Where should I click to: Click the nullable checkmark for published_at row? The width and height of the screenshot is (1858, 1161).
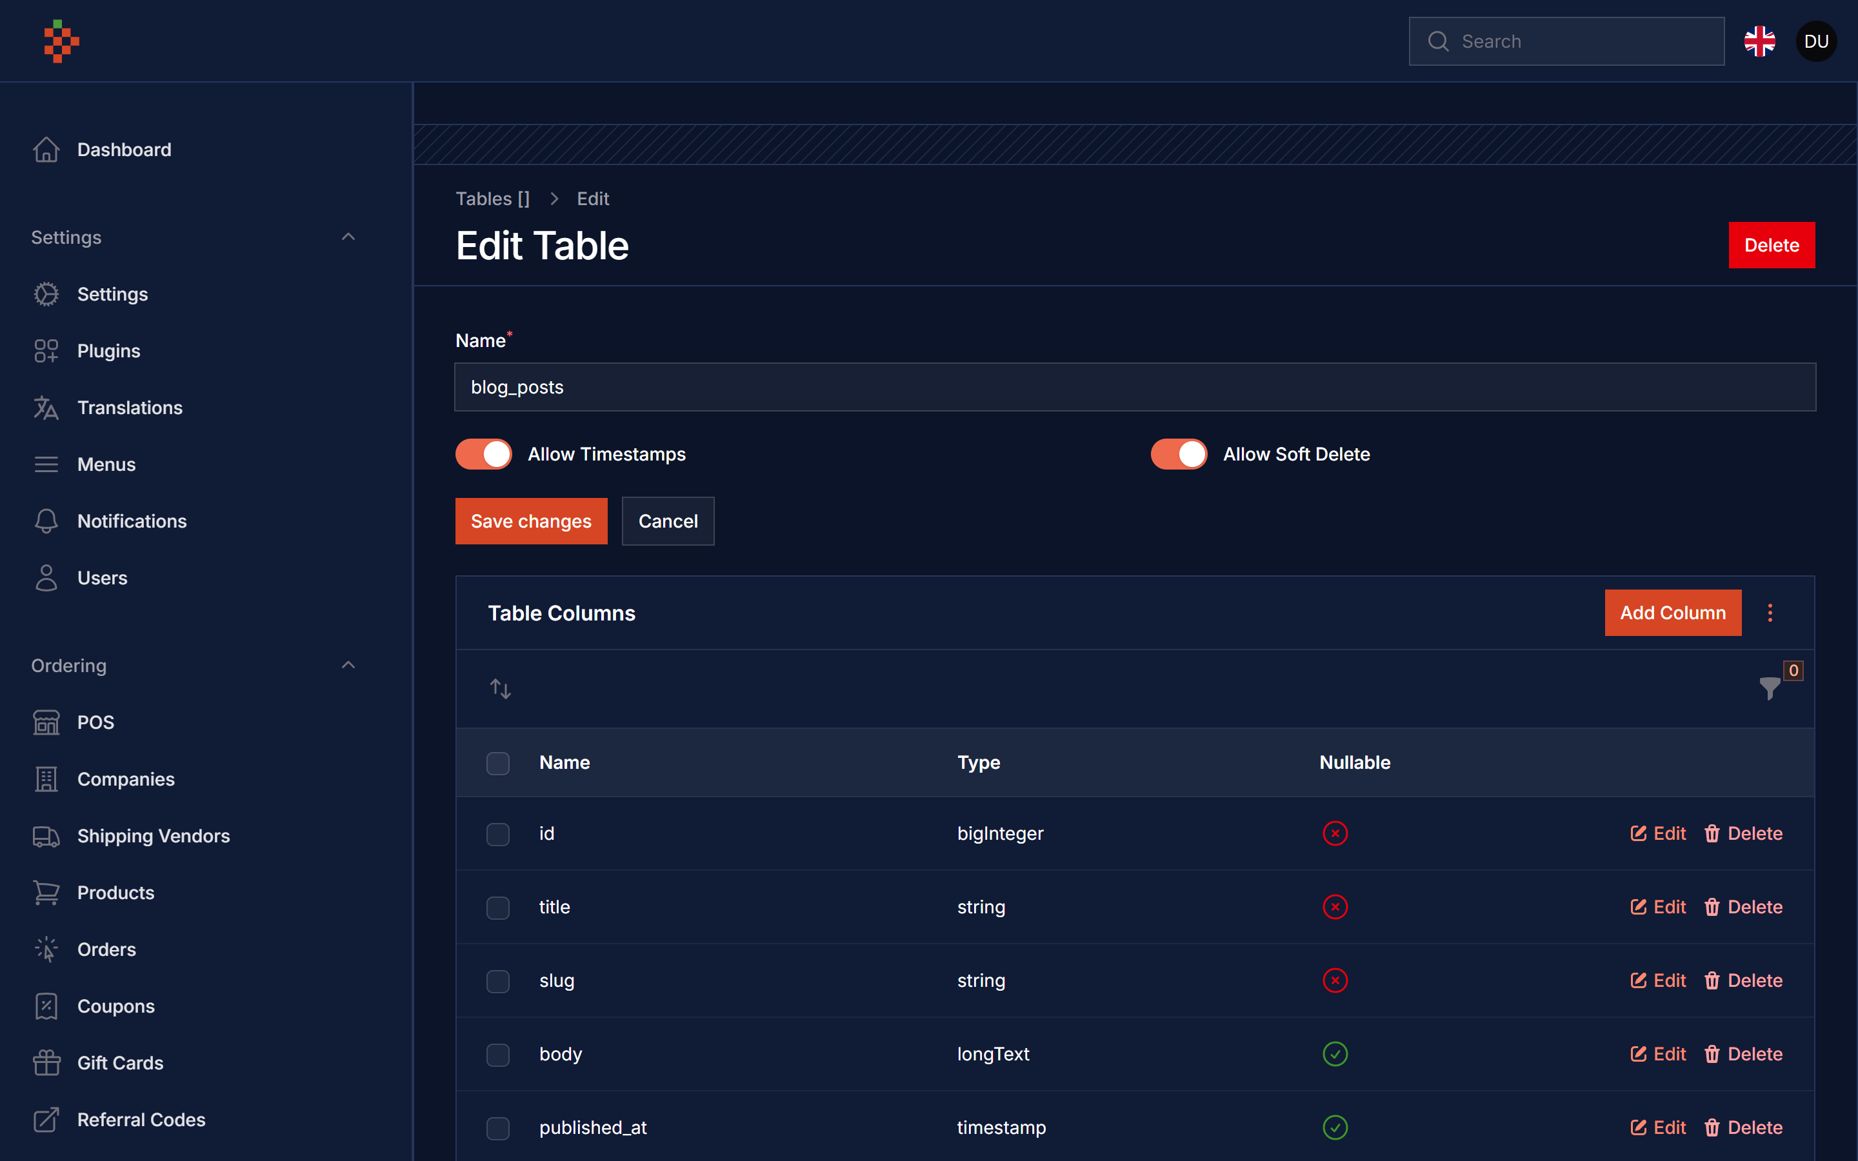(x=1335, y=1128)
